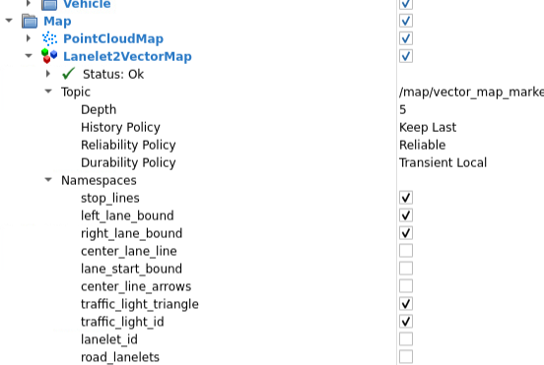
Task: Expand the Status: Ok row arrow
Action: coord(48,74)
